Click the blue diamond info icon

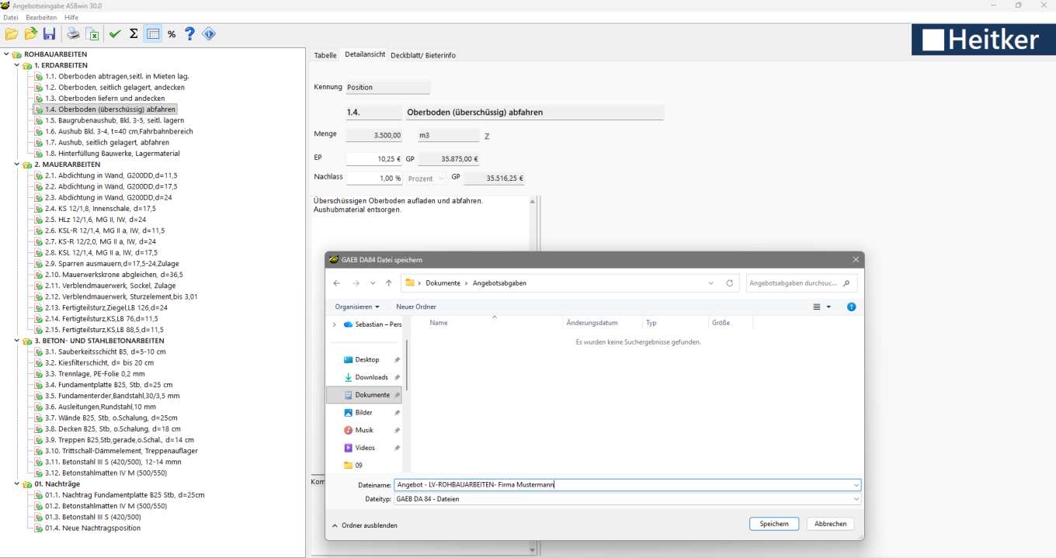coord(209,33)
